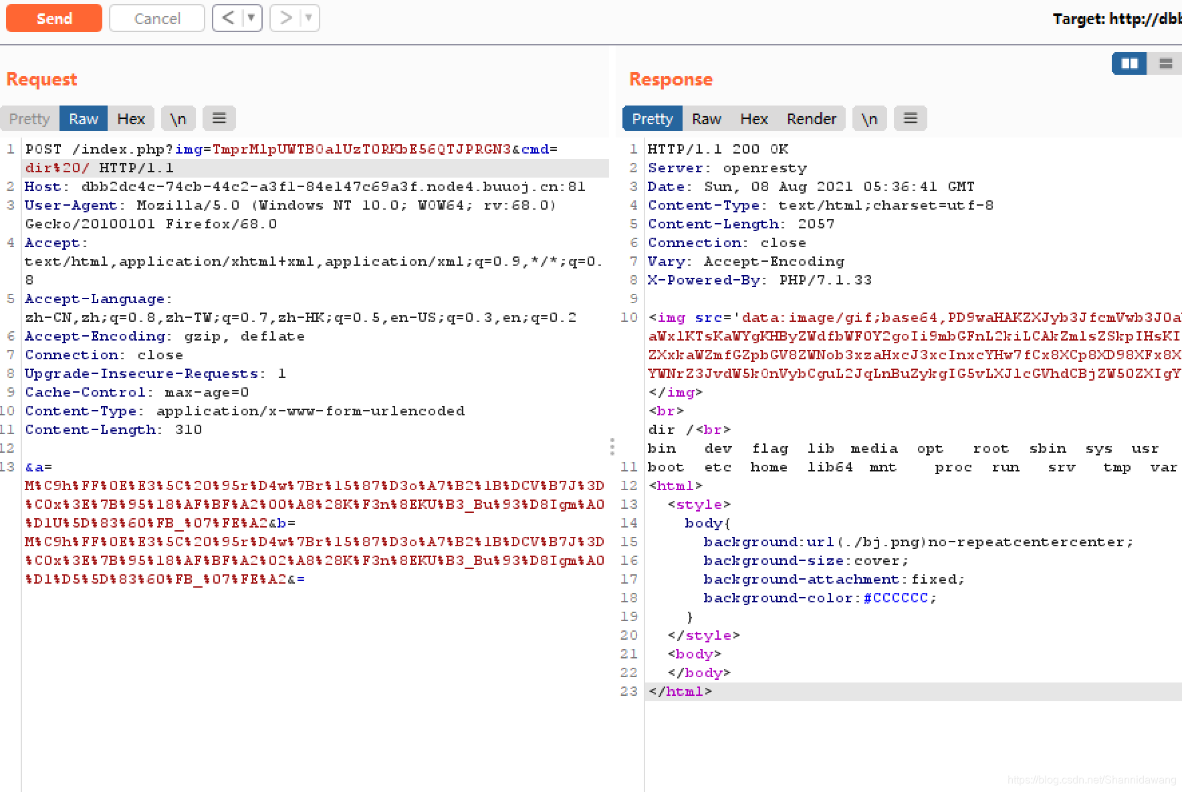Click the background-size:cover line
The image size is (1182, 792).
point(806,560)
